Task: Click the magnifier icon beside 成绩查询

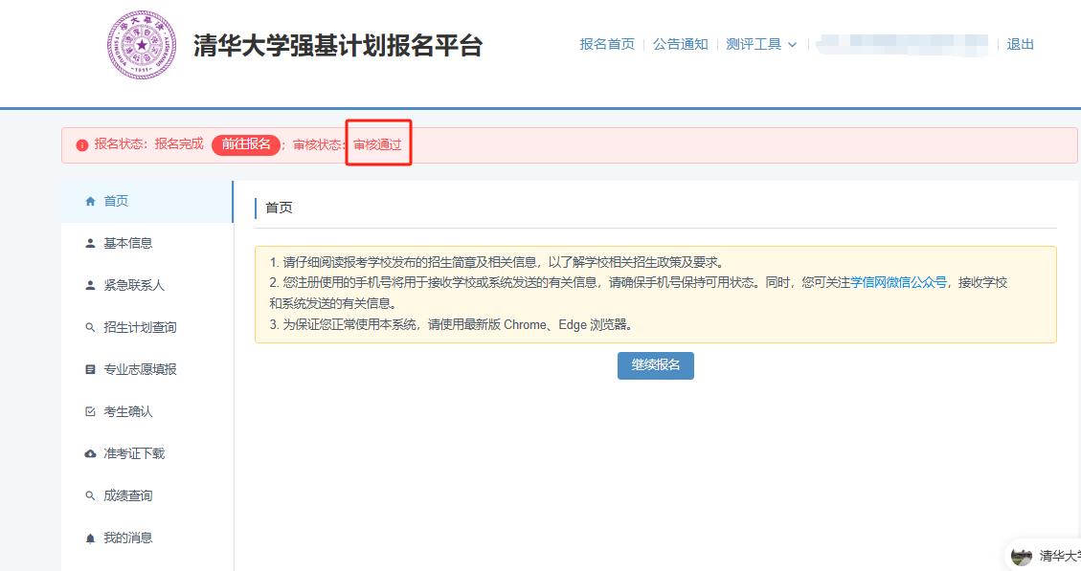Action: [x=90, y=496]
